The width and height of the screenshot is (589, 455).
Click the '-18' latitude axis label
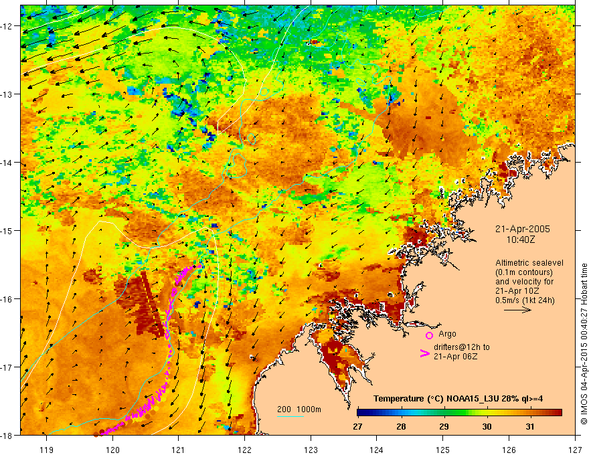[7, 435]
